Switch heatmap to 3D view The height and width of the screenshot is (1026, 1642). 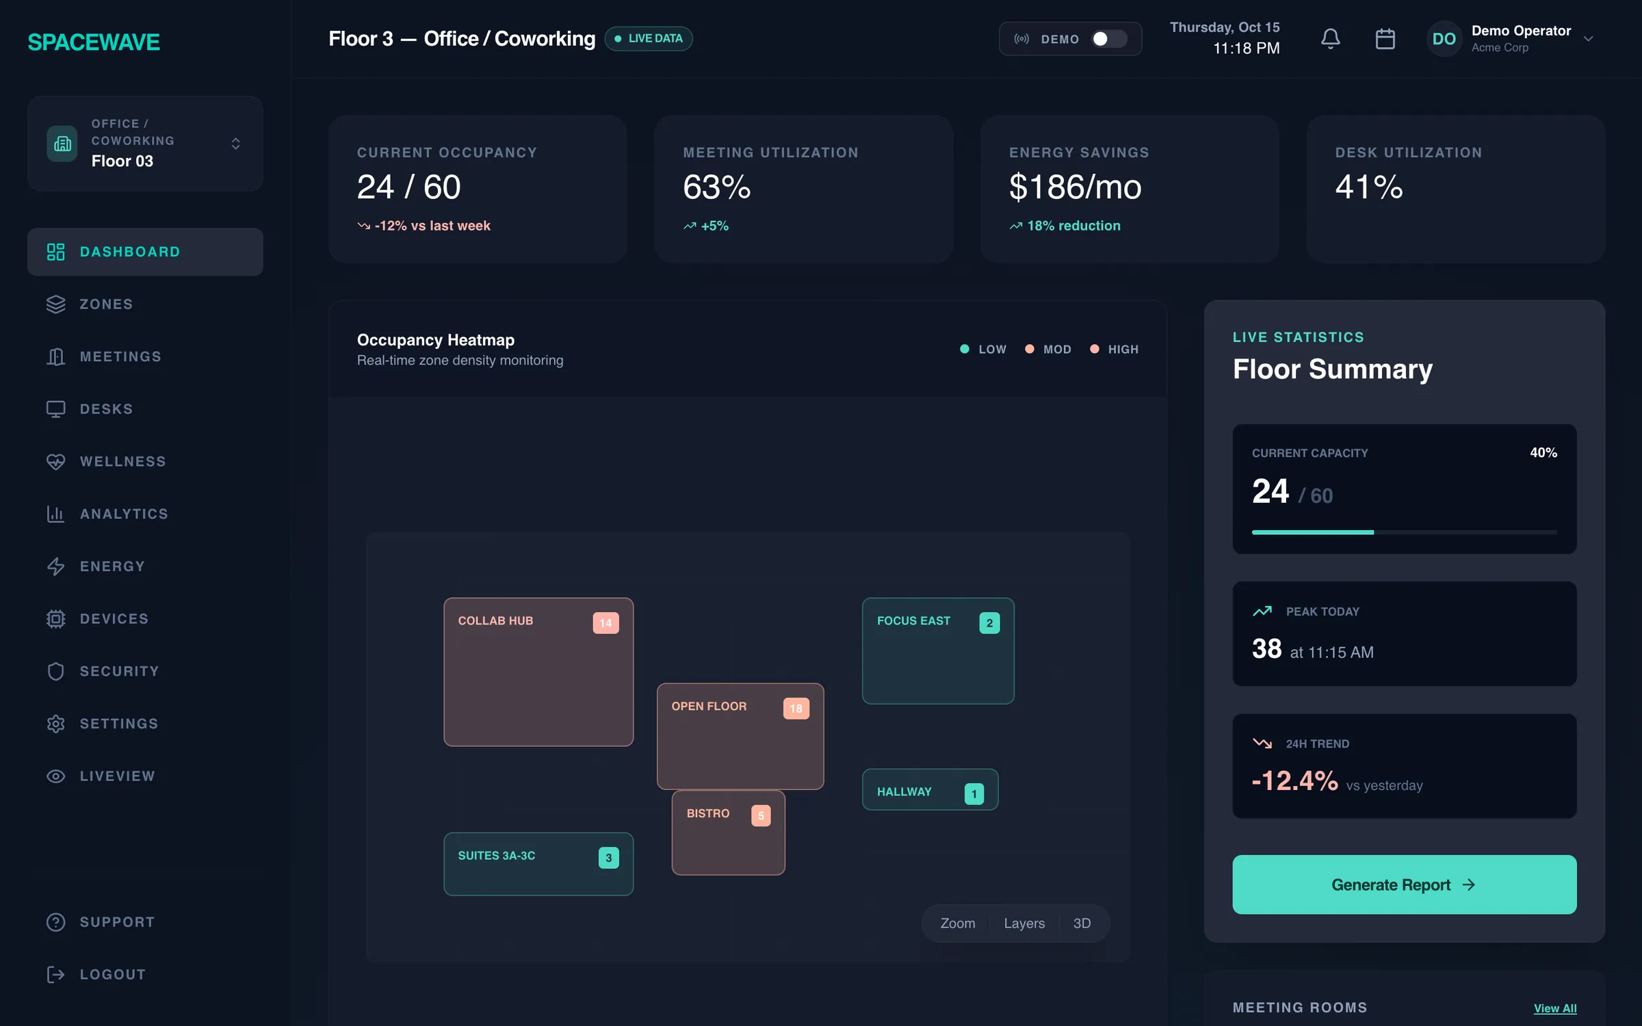point(1081,923)
